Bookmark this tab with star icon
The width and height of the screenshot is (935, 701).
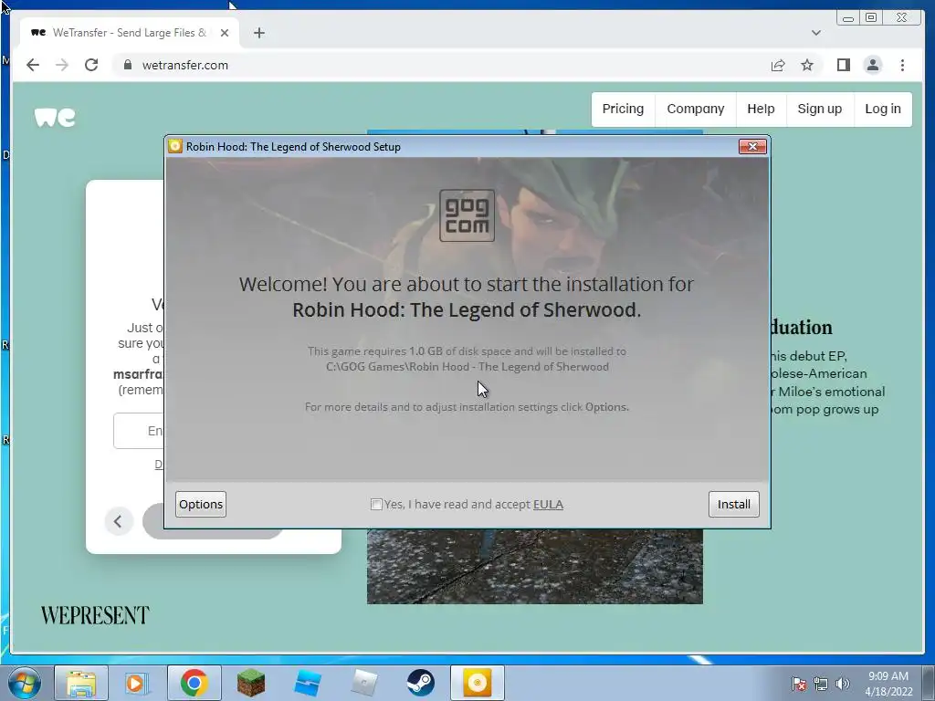pyautogui.click(x=807, y=65)
